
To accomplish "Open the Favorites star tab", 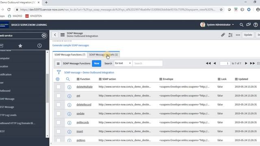I will click(20, 46).
